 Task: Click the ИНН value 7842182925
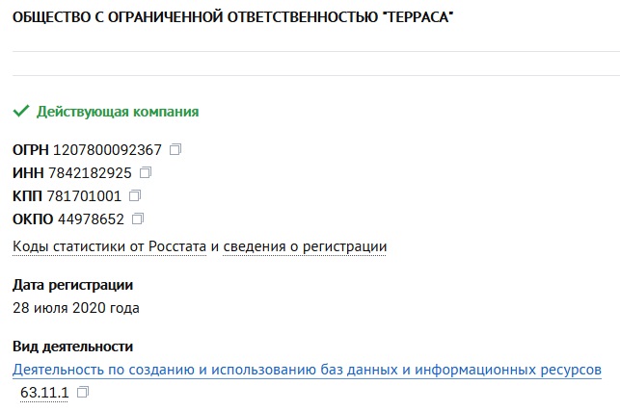point(90,173)
